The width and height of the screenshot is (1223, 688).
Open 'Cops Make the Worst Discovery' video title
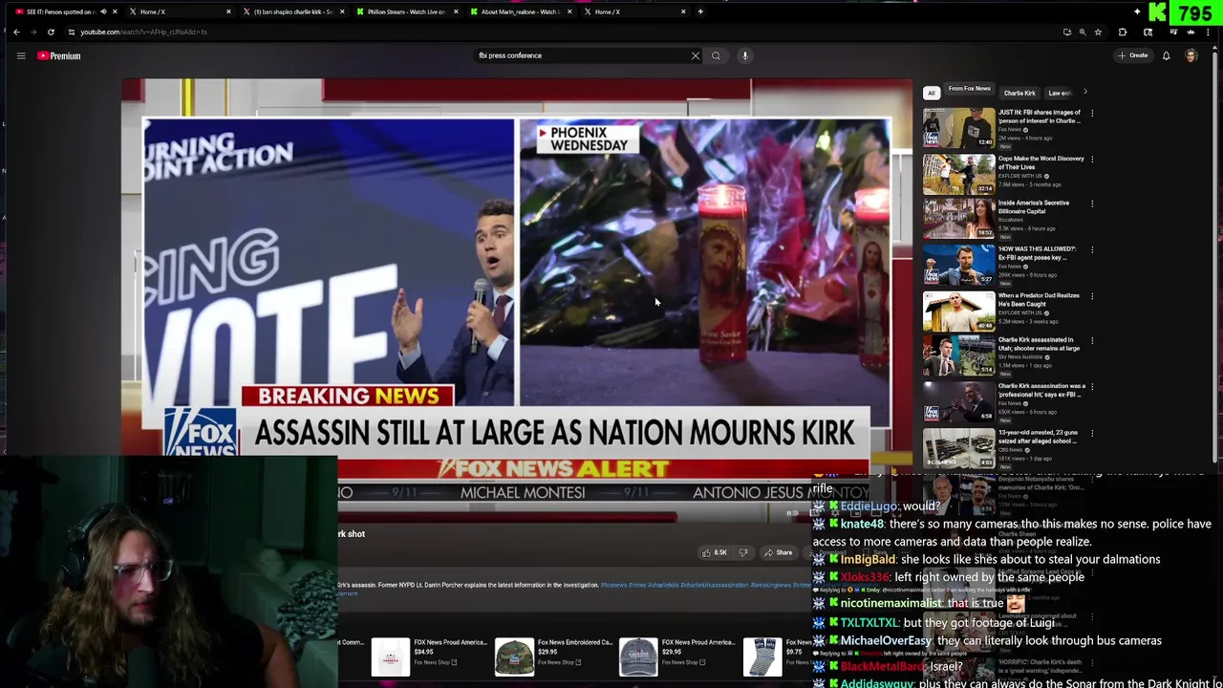click(1041, 162)
